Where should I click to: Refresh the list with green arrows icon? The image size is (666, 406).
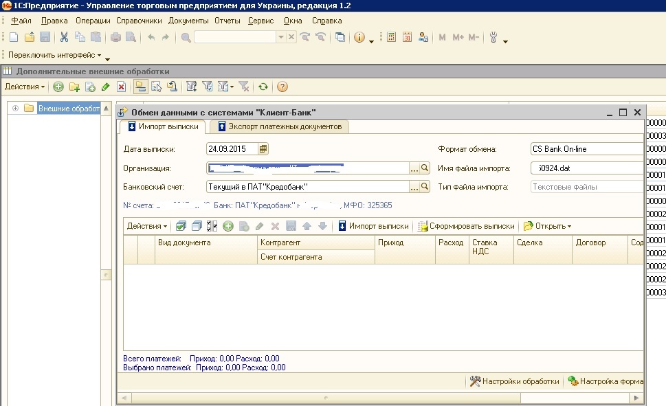(263, 87)
